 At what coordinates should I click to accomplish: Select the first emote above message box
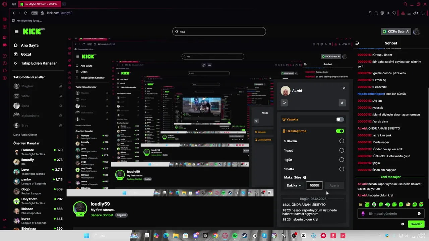click(x=361, y=204)
